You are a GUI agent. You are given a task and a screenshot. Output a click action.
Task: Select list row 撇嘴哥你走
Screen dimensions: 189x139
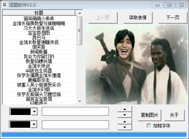(x=39, y=80)
